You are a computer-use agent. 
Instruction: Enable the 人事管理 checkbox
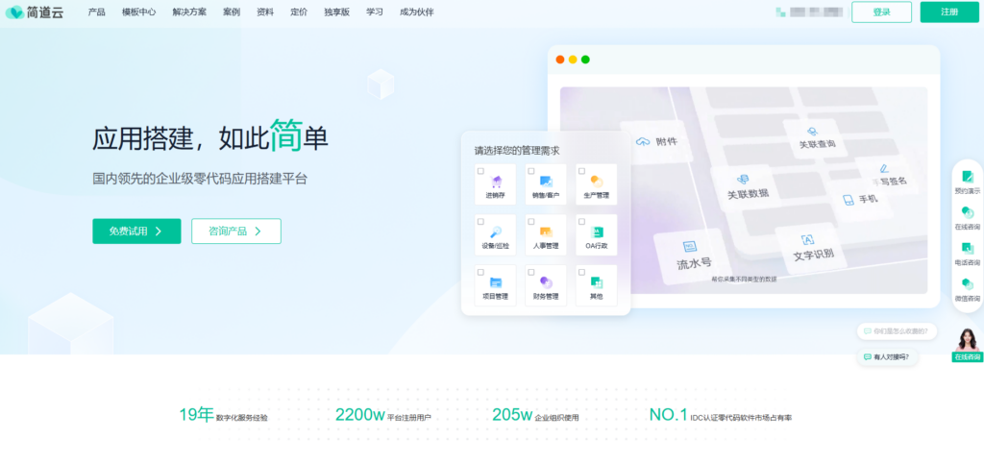[530, 222]
